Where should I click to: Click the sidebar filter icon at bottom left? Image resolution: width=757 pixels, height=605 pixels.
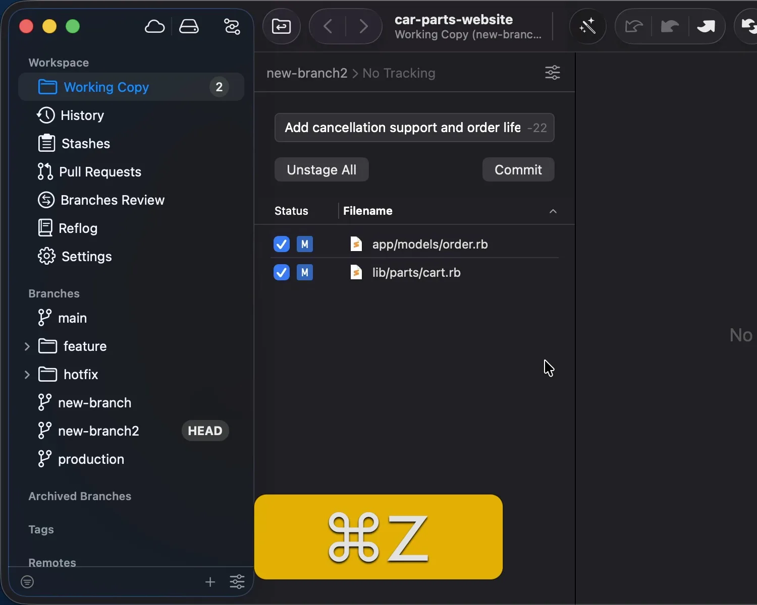(27, 582)
